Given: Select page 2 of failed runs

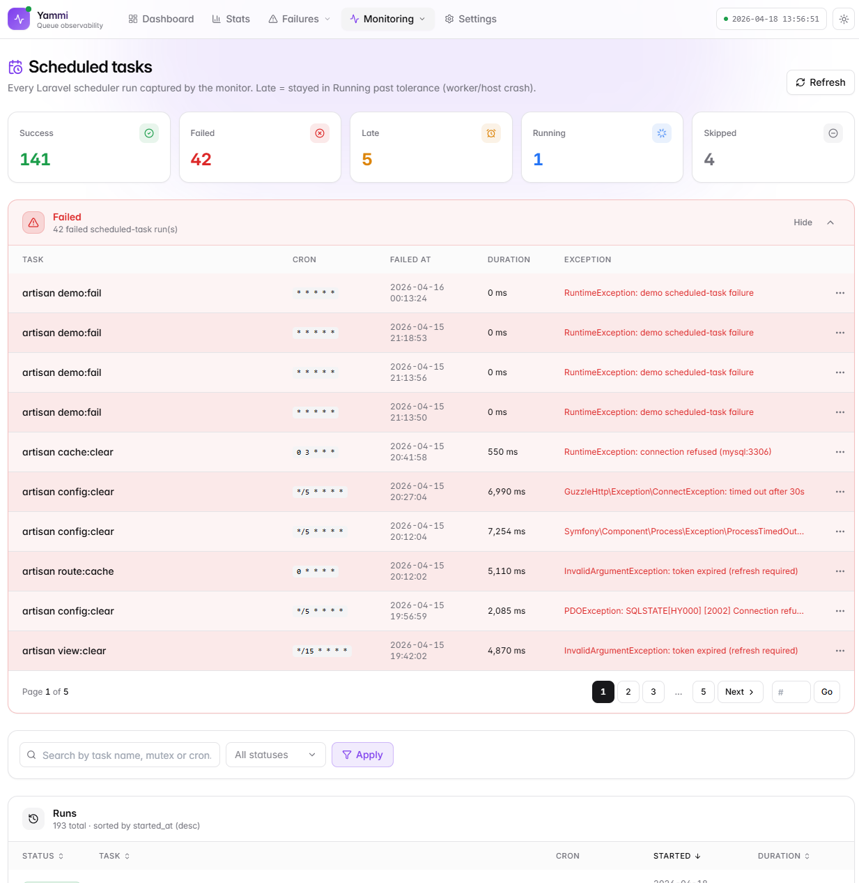Looking at the screenshot, I should tap(628, 692).
